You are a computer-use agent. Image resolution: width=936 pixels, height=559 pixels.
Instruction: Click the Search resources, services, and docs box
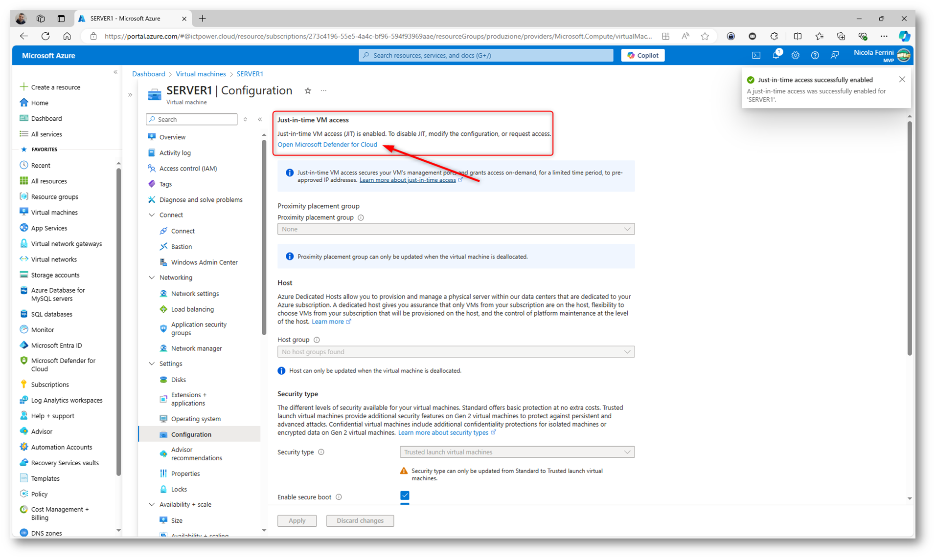485,55
